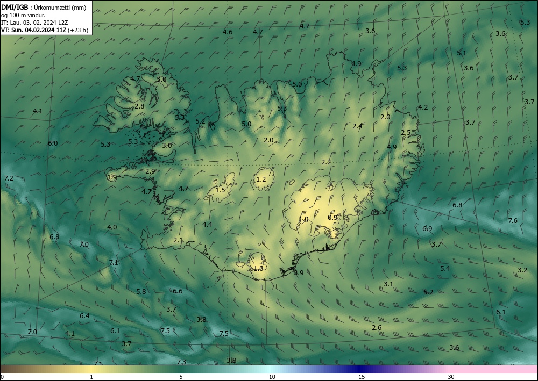Click the map value '6.6'
538x381 pixels.
[x=178, y=291]
